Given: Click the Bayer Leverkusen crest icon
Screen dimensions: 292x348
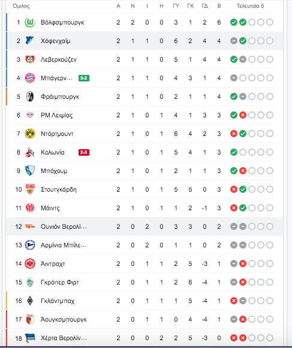Looking at the screenshot, I should [x=30, y=59].
